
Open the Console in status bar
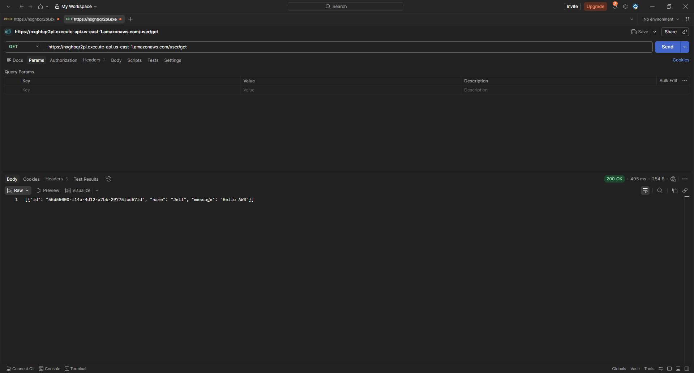pyautogui.click(x=50, y=369)
